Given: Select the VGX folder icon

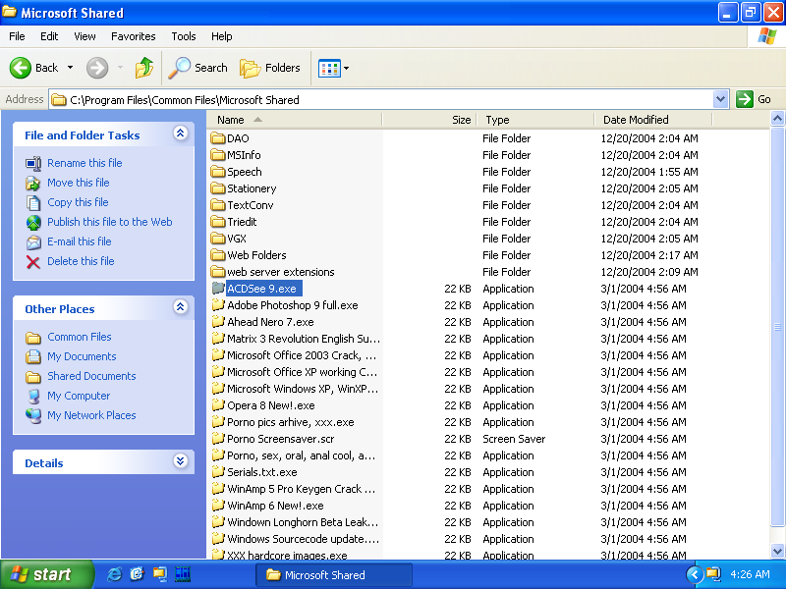Looking at the screenshot, I should 218,239.
